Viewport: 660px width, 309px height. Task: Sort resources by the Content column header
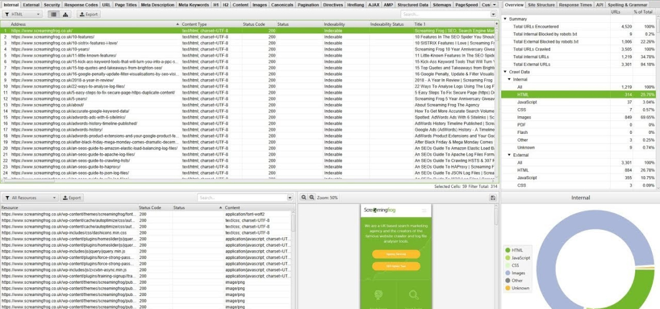(258, 208)
